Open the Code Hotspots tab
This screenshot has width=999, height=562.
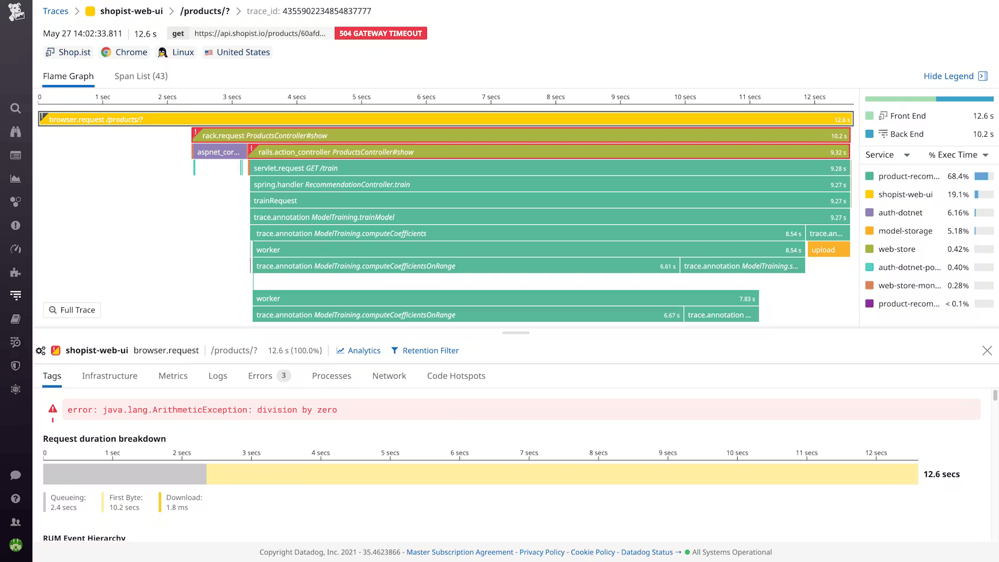click(x=455, y=376)
